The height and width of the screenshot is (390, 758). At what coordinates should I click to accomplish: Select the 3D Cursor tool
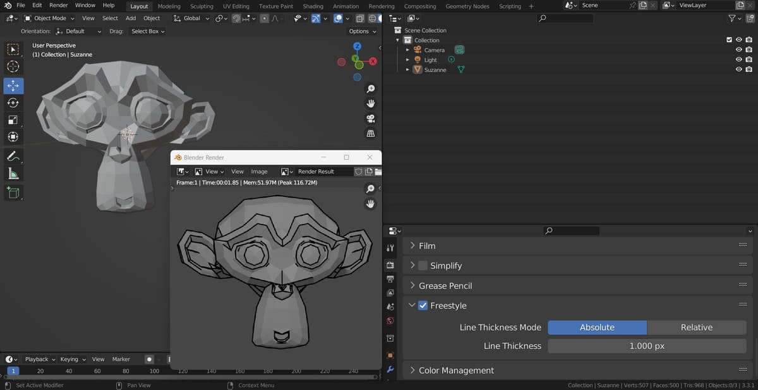point(13,66)
